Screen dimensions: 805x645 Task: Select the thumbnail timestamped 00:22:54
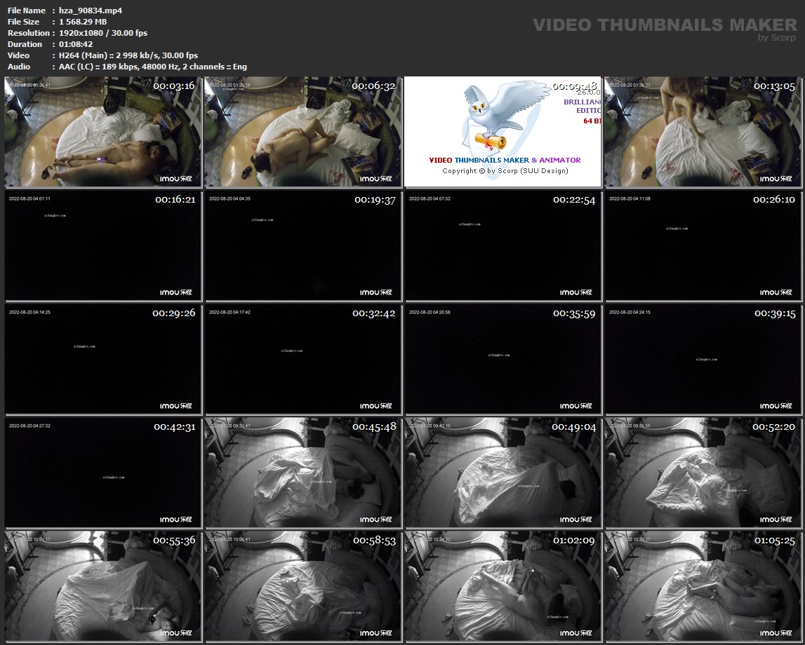(503, 246)
